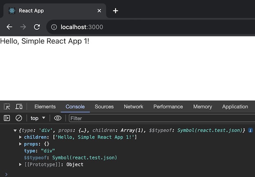Screen dimensions: 255x177
Task: Collapse the logged div object
Action: [x=15, y=131]
